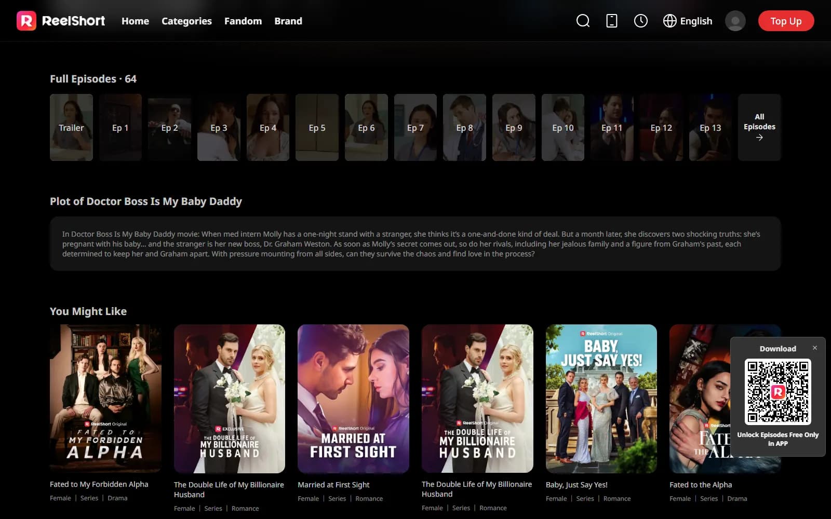Play episode Ep 7

(415, 127)
